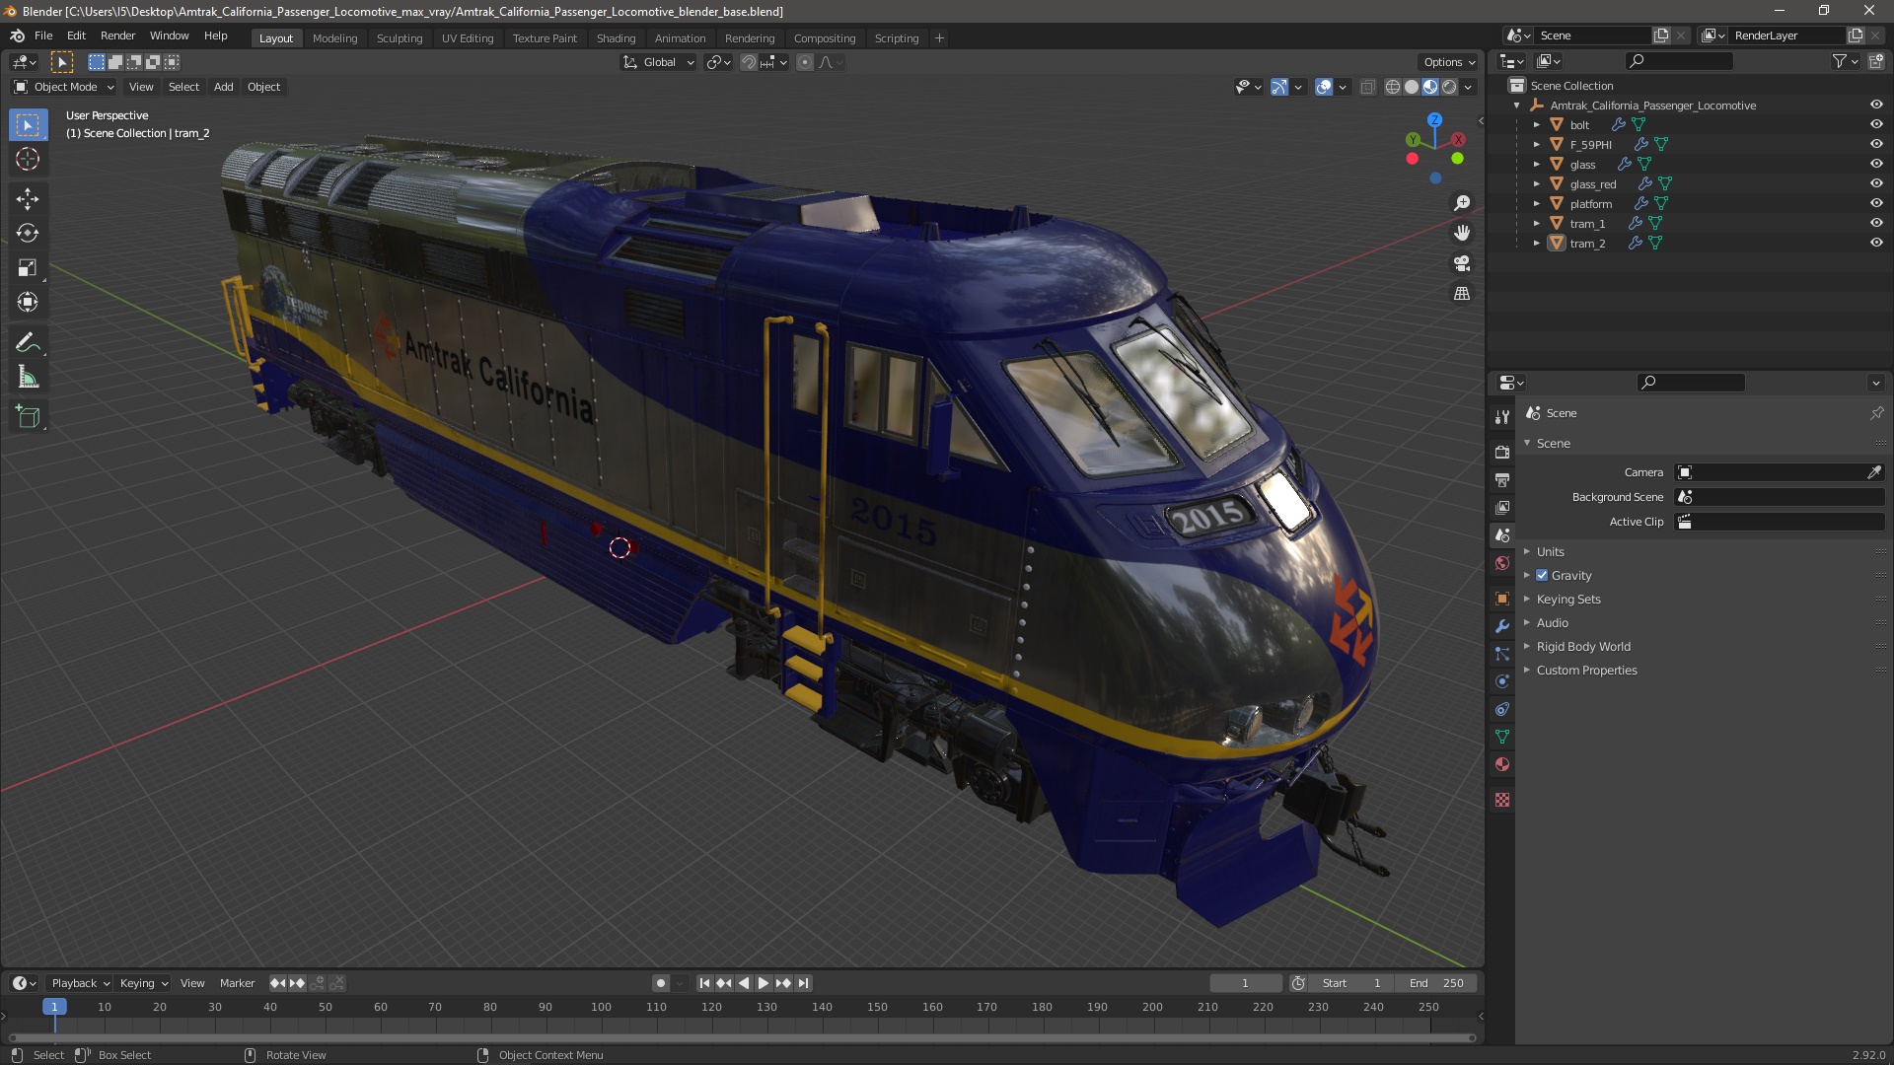Open the Texture properties tab
The image size is (1894, 1065).
pyautogui.click(x=1501, y=800)
